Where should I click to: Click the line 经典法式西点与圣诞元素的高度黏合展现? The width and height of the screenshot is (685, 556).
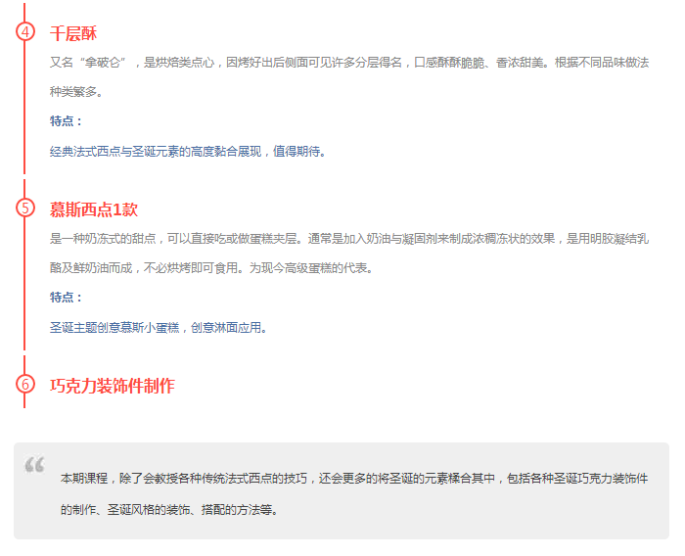coord(188,152)
